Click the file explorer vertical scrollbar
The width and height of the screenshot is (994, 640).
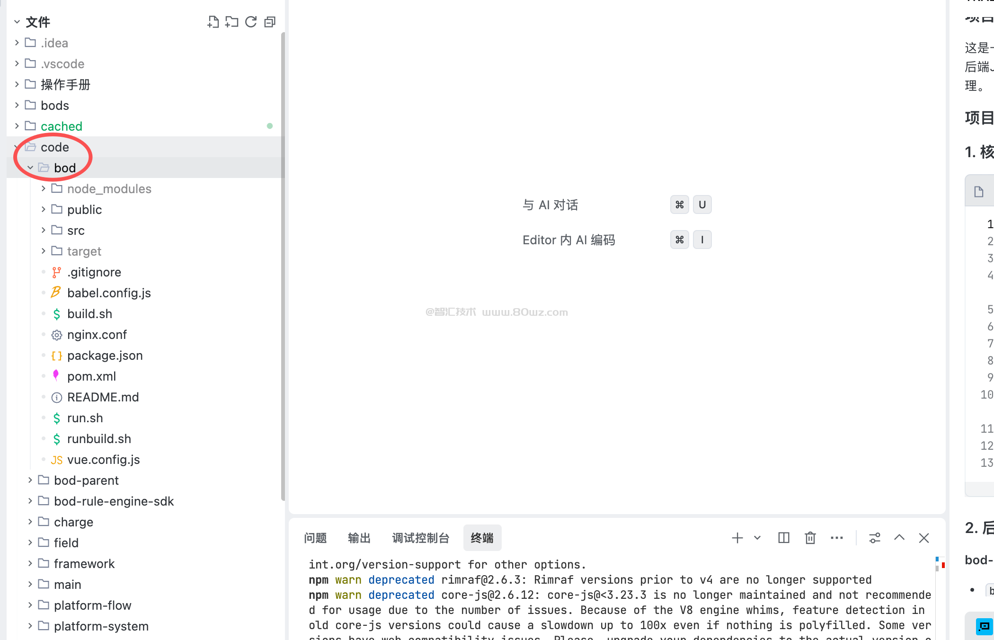click(283, 265)
